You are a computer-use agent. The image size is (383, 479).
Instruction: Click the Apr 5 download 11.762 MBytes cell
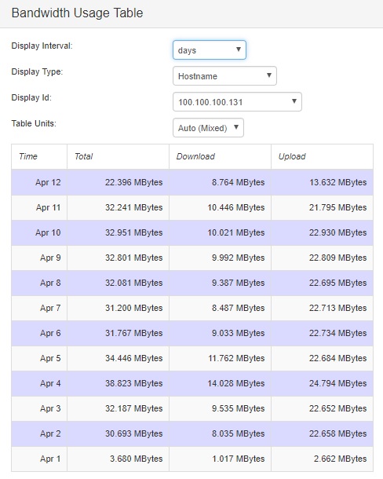click(220, 358)
